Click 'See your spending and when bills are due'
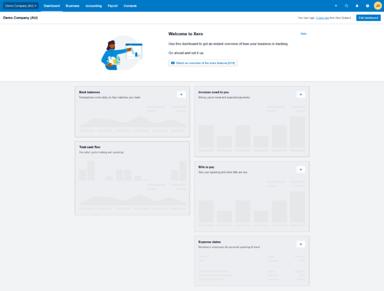This screenshot has width=384, height=291. [223, 172]
